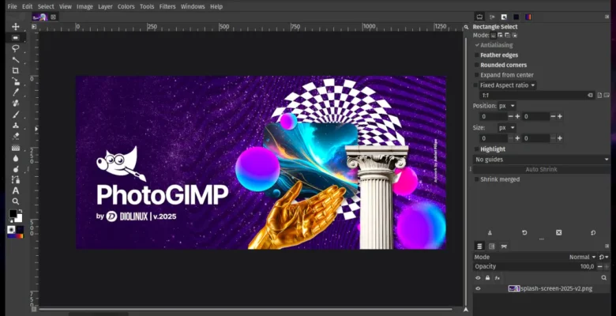Toggle the Antialiasing option
616x316 pixels.
(x=494, y=45)
